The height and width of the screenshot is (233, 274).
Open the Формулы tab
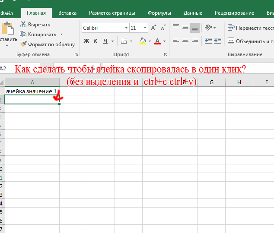pos(159,13)
